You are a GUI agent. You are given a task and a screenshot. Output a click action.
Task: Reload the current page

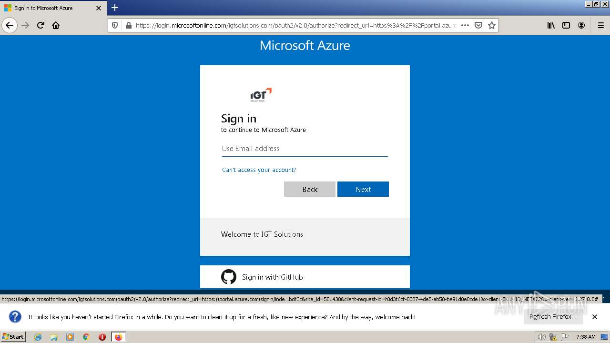(x=41, y=25)
